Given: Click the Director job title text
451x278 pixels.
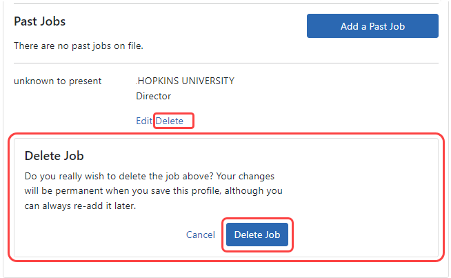Looking at the screenshot, I should coord(153,96).
